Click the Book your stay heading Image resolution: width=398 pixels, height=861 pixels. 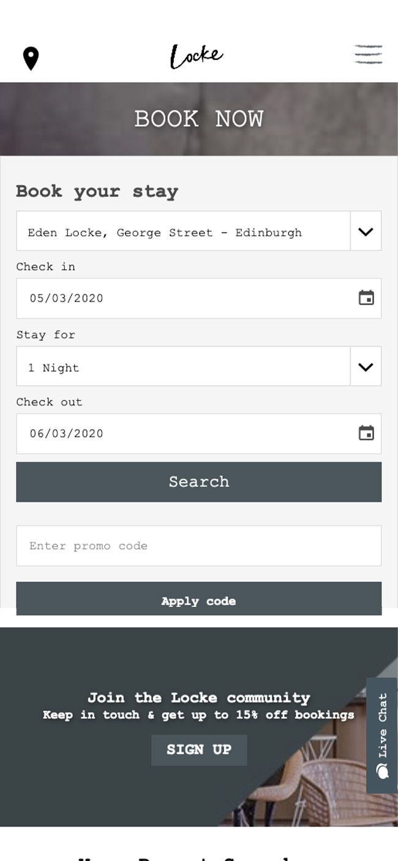click(97, 191)
